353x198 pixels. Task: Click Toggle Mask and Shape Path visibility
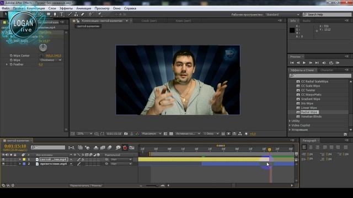pyautogui.click(x=102, y=134)
